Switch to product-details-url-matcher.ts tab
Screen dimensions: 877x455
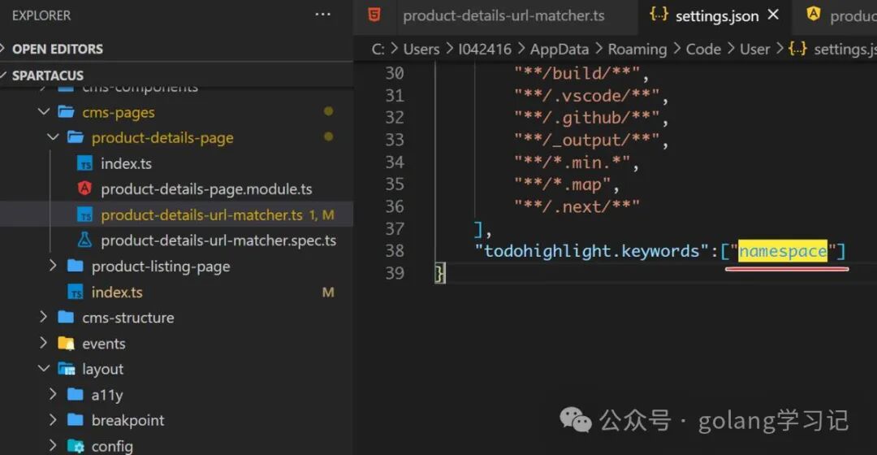pyautogui.click(x=503, y=15)
